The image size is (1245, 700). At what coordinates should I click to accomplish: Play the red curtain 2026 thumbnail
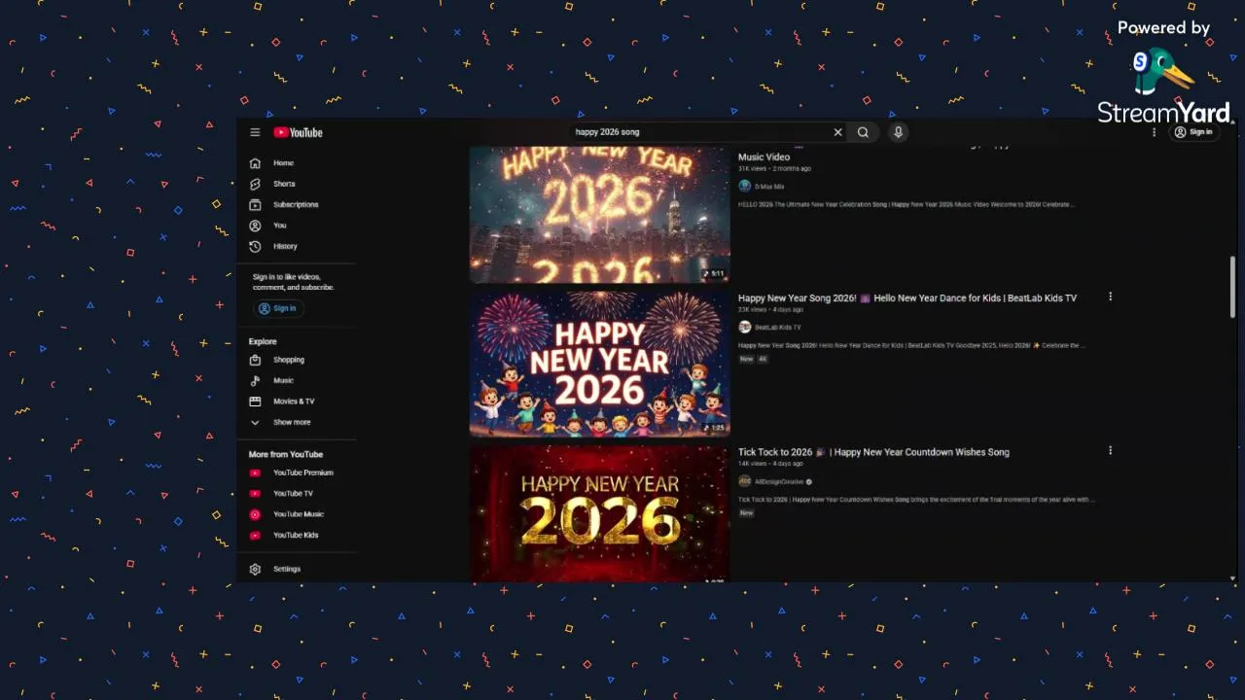point(599,514)
